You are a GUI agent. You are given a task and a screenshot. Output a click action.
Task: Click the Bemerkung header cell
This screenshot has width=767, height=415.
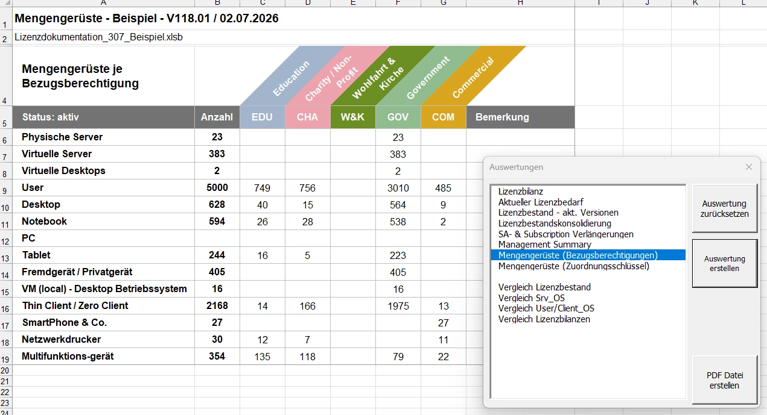(x=520, y=117)
